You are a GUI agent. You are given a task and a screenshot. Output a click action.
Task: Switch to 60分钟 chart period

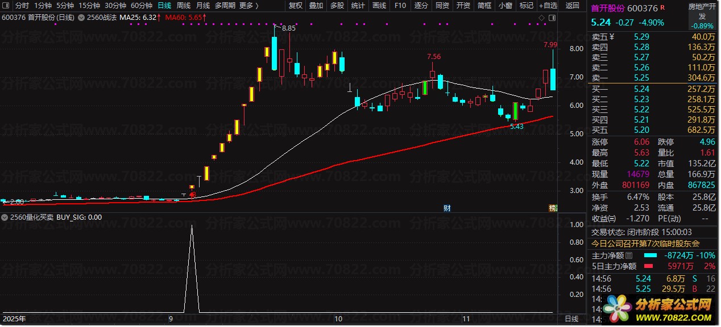pyautogui.click(x=142, y=6)
